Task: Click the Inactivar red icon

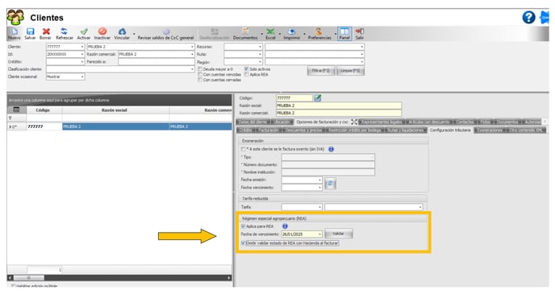Action: 102,31
